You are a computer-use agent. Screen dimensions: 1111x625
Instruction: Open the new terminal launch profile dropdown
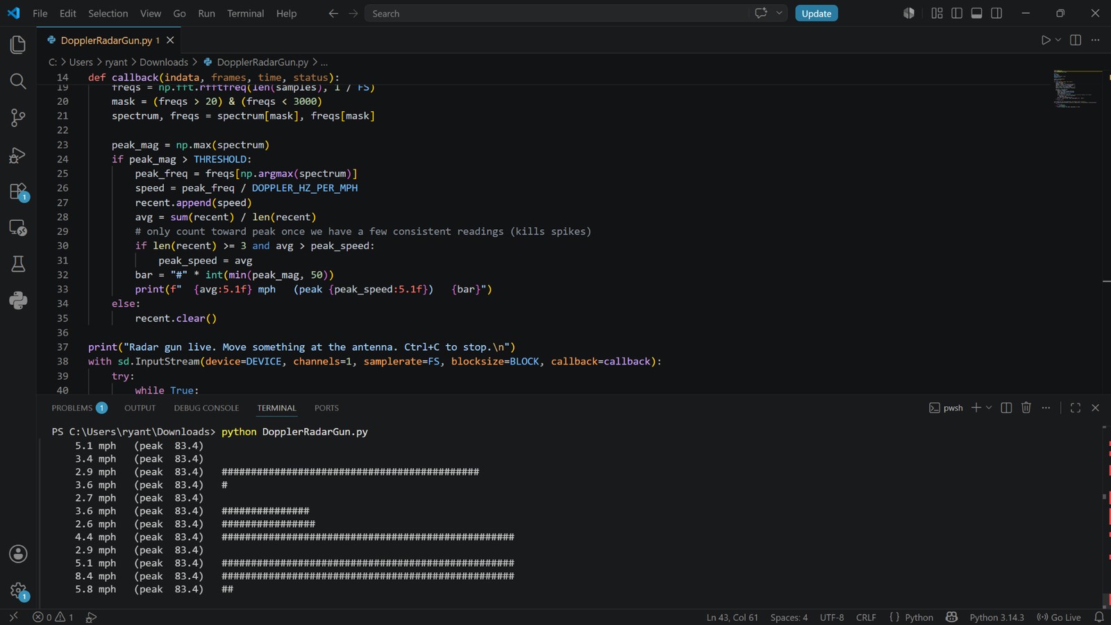tap(989, 408)
